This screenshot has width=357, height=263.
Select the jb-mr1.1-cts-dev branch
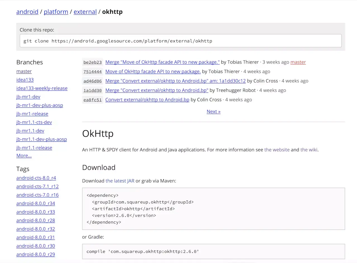[x=34, y=122]
